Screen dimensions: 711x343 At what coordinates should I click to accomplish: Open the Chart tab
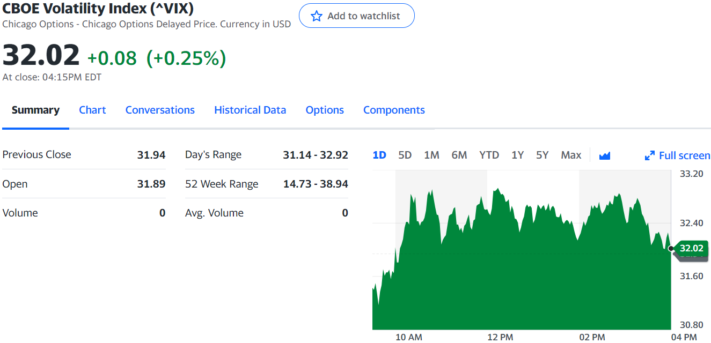point(92,110)
